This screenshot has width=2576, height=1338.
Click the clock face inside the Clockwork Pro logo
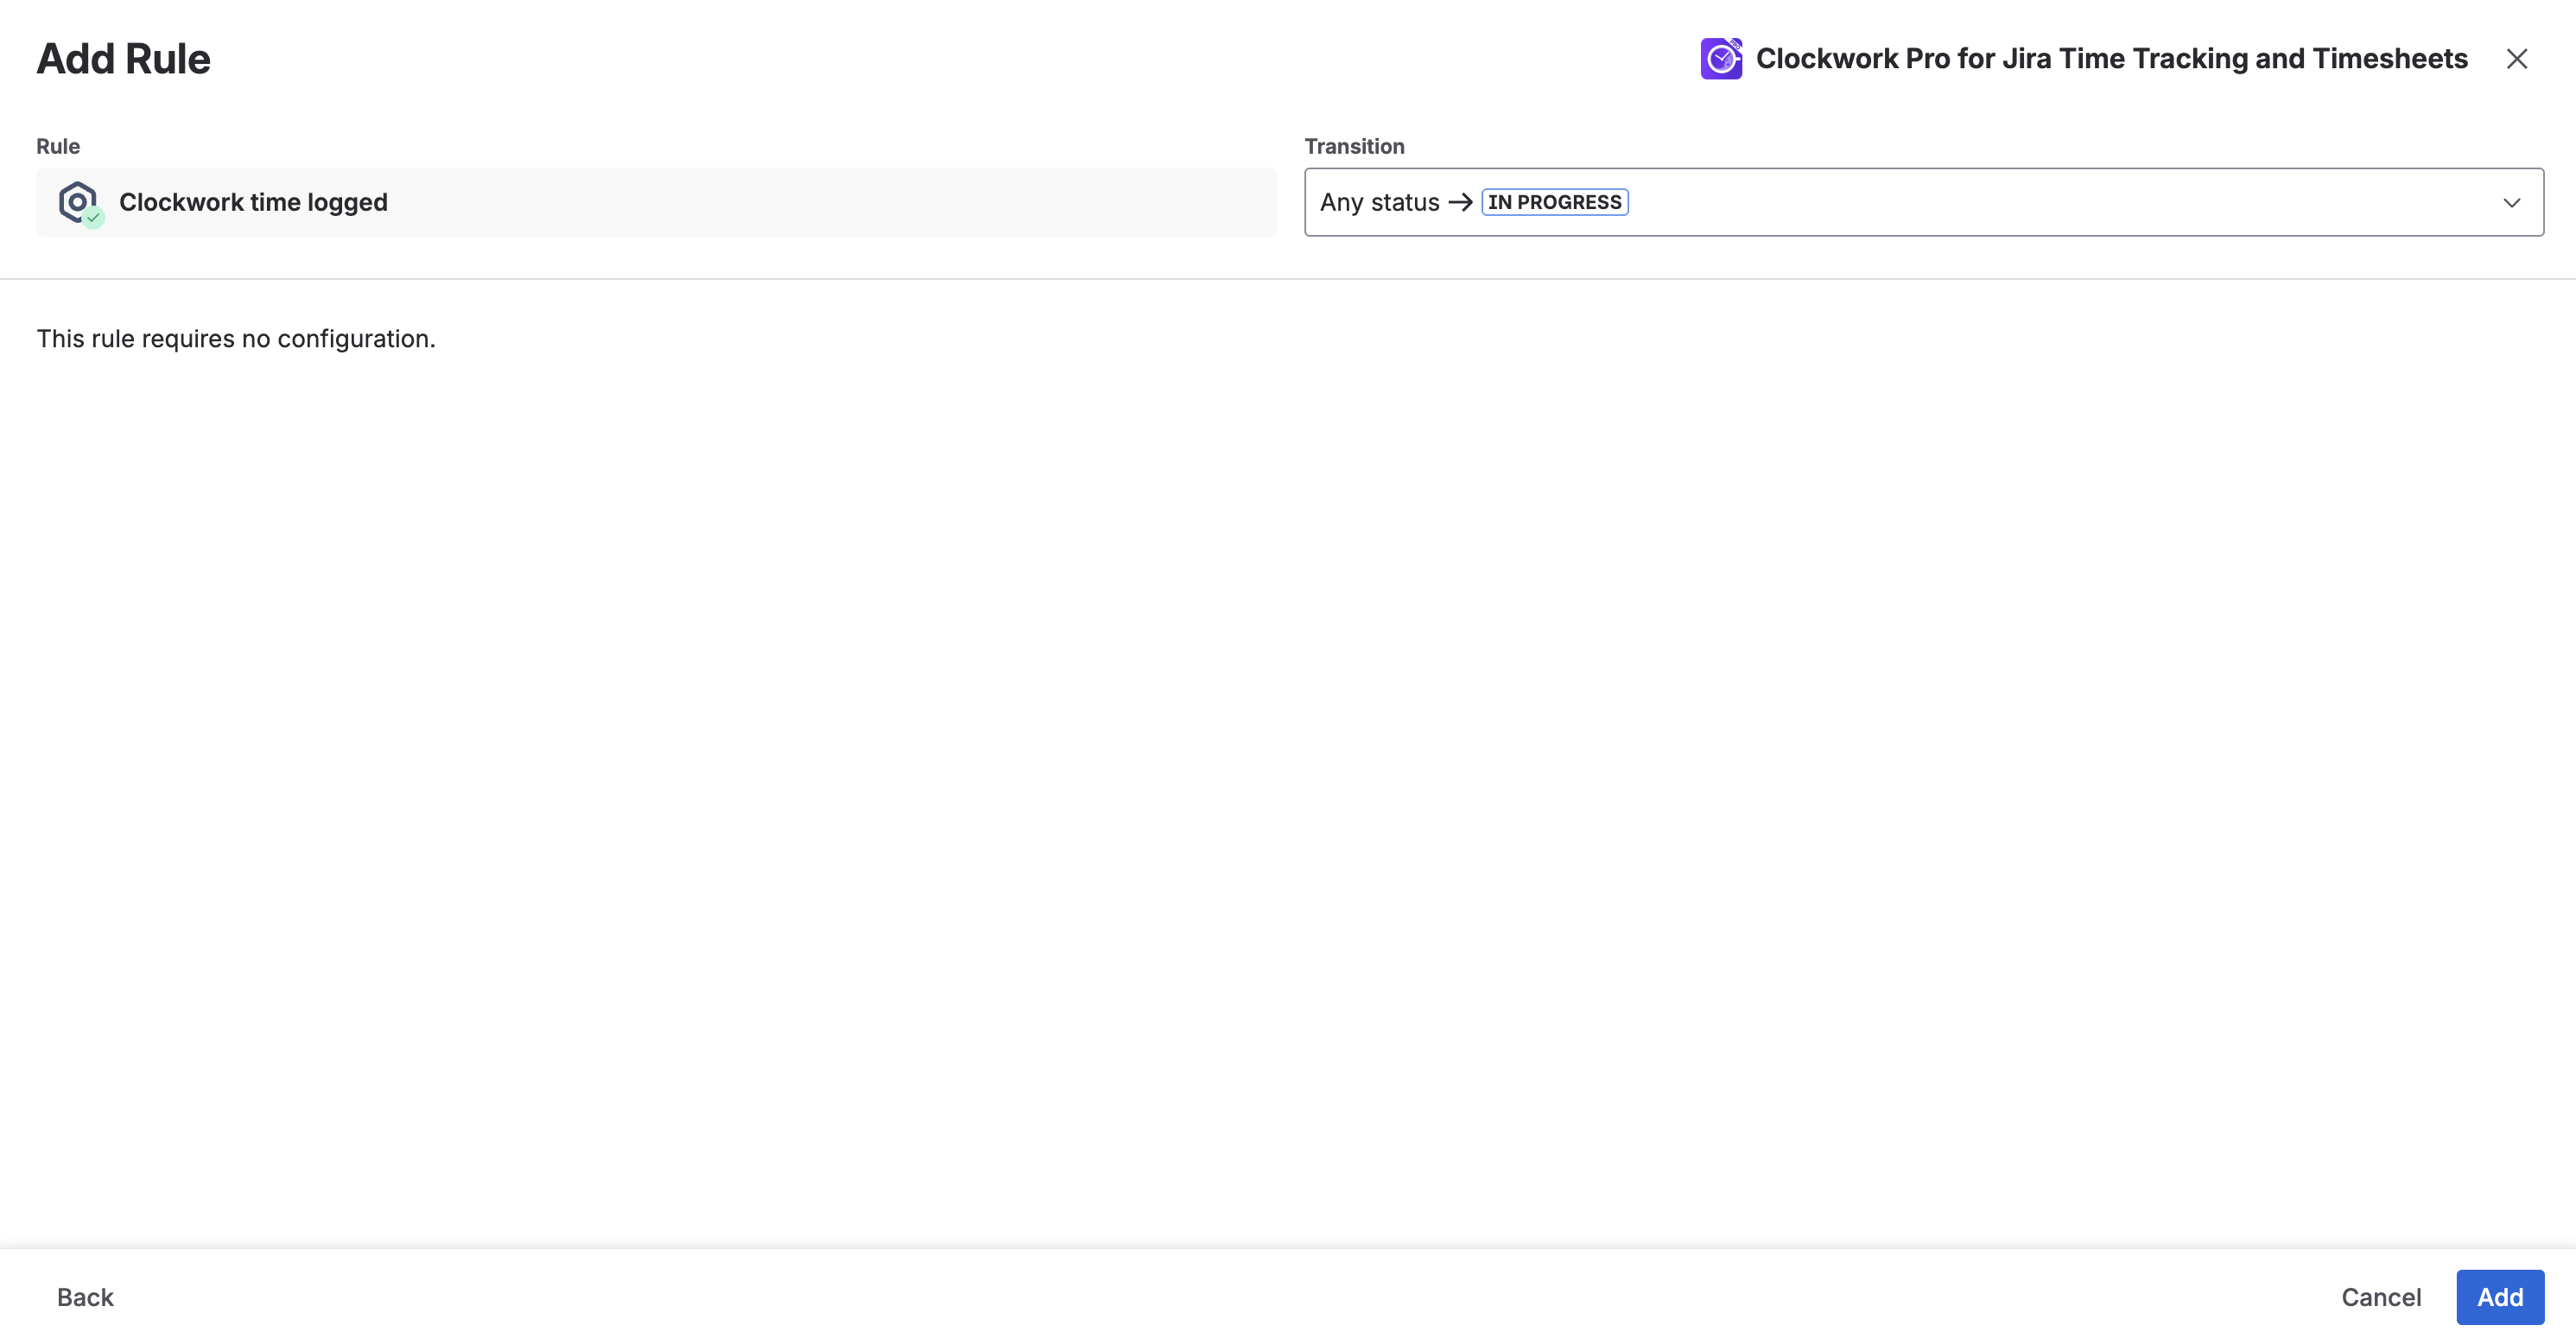[1721, 58]
